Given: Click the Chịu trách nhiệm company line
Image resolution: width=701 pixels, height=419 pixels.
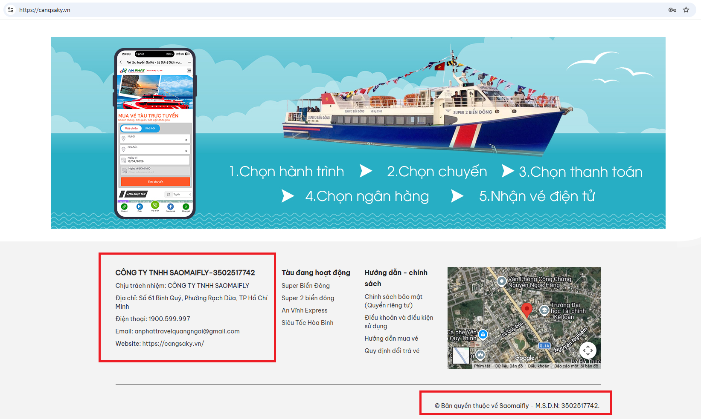Looking at the screenshot, I should tap(183, 286).
